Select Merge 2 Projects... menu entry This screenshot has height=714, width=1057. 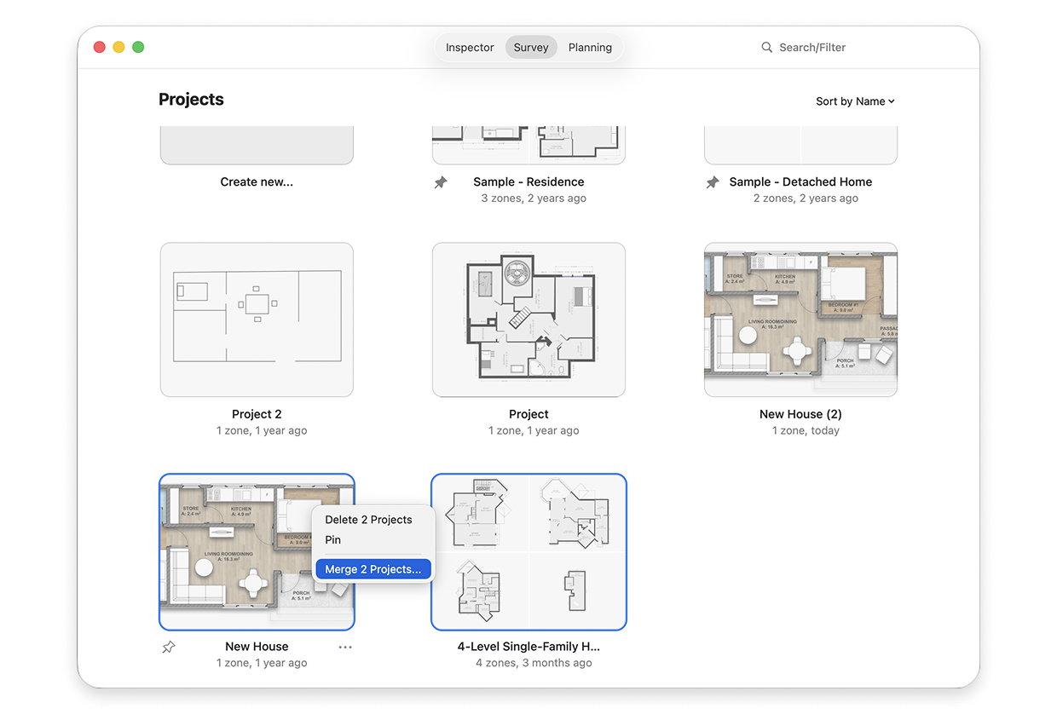pos(374,569)
